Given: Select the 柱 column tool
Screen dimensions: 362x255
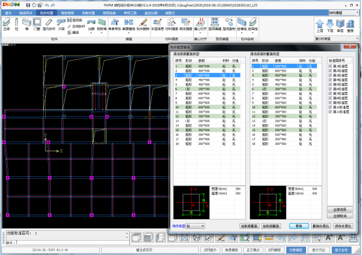Looking at the screenshot, I should [16, 24].
